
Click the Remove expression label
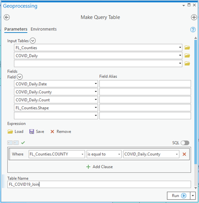64,132
